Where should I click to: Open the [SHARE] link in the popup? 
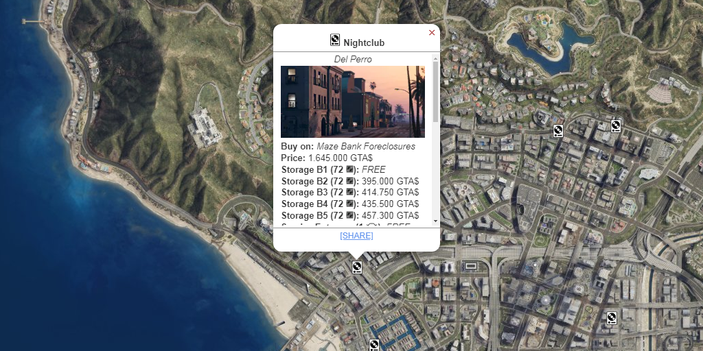356,236
